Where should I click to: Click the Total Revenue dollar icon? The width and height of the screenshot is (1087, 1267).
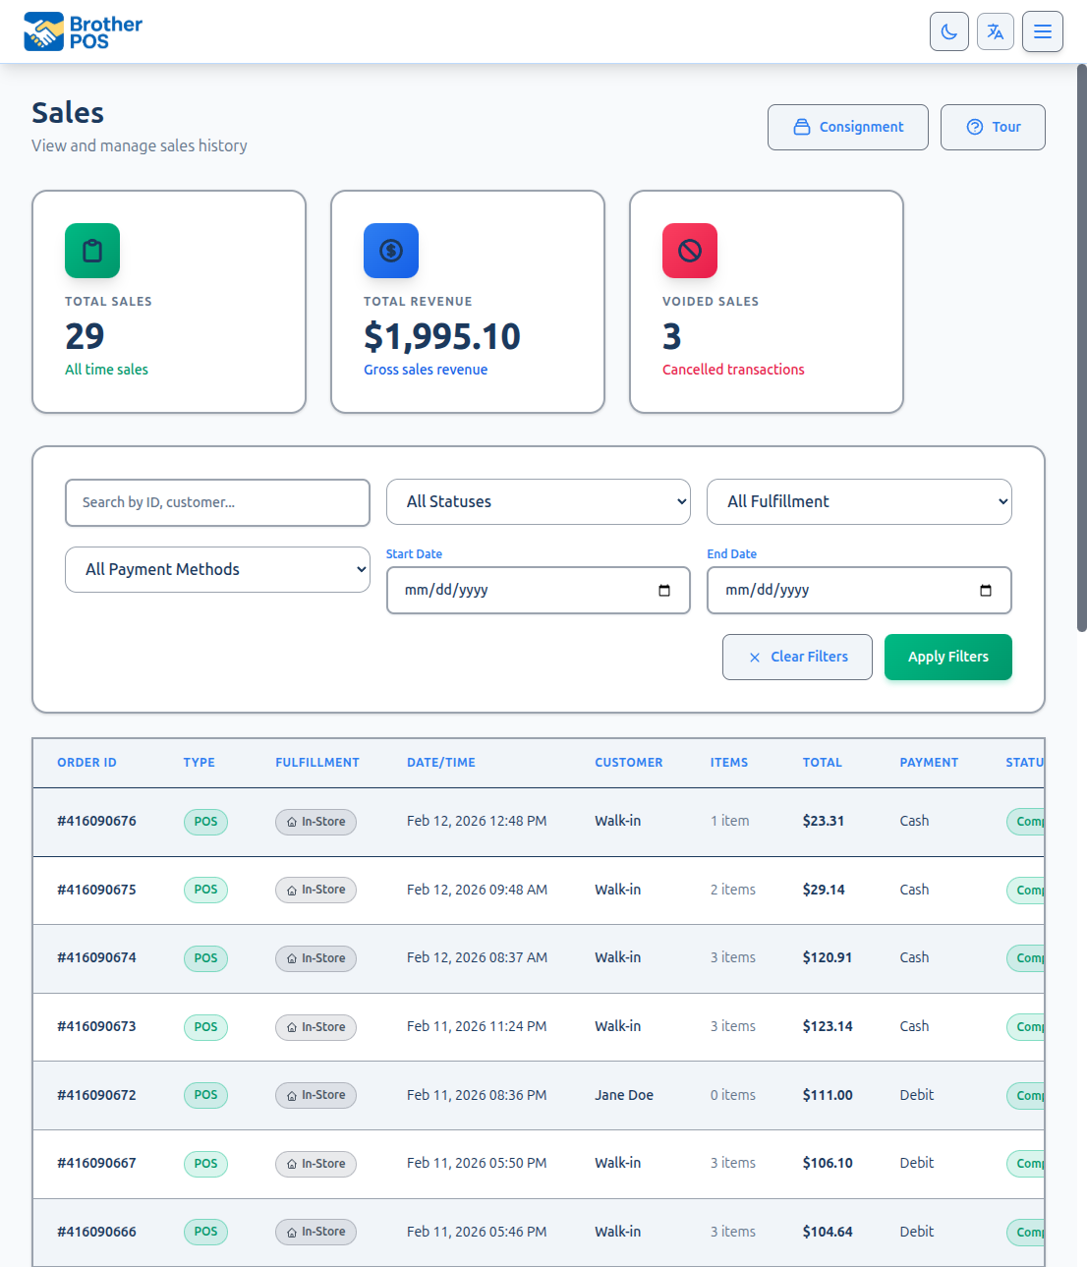pyautogui.click(x=390, y=251)
